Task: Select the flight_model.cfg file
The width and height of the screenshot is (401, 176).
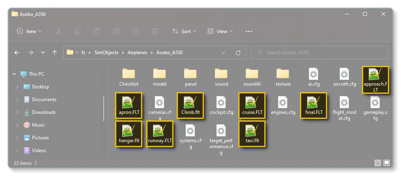Action: [x=345, y=108]
